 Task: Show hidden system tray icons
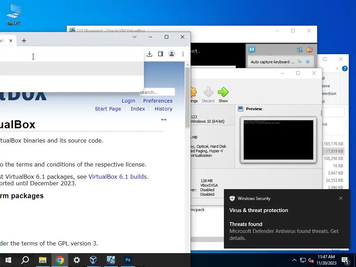(294, 260)
